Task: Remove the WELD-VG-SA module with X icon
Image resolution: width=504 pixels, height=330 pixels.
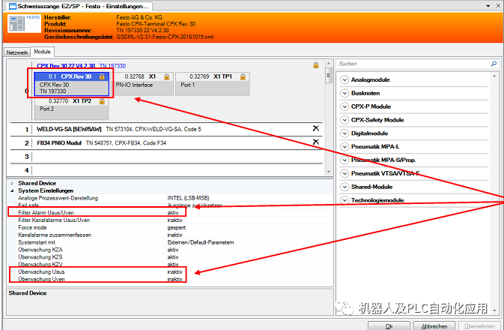Action: pos(316,128)
